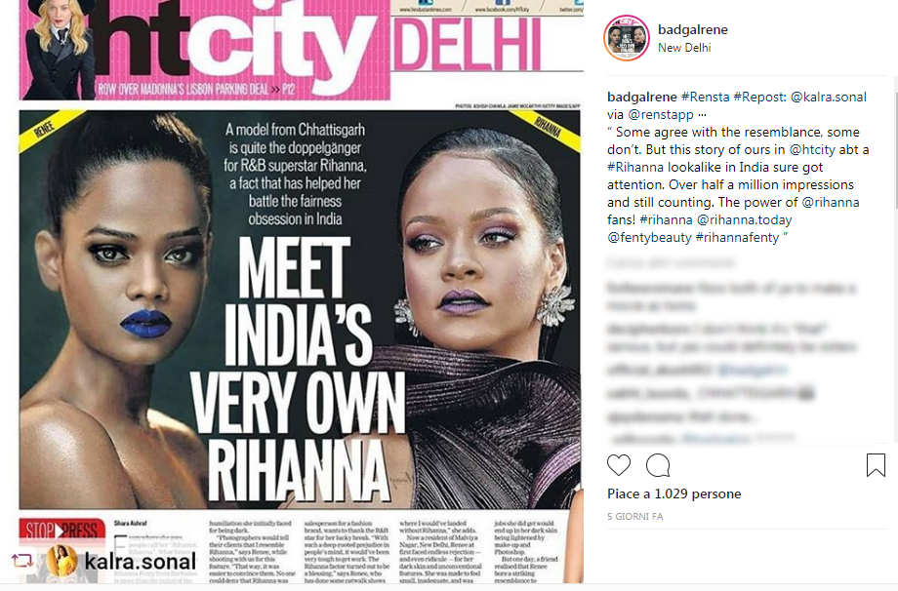Open the badgalrene username in post header
This screenshot has height=591, width=898.
(692, 30)
